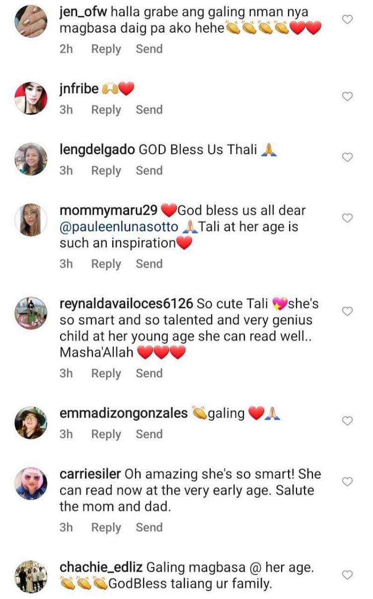
Task: Open the @pauleenlunasotto mention link
Action: point(119,227)
